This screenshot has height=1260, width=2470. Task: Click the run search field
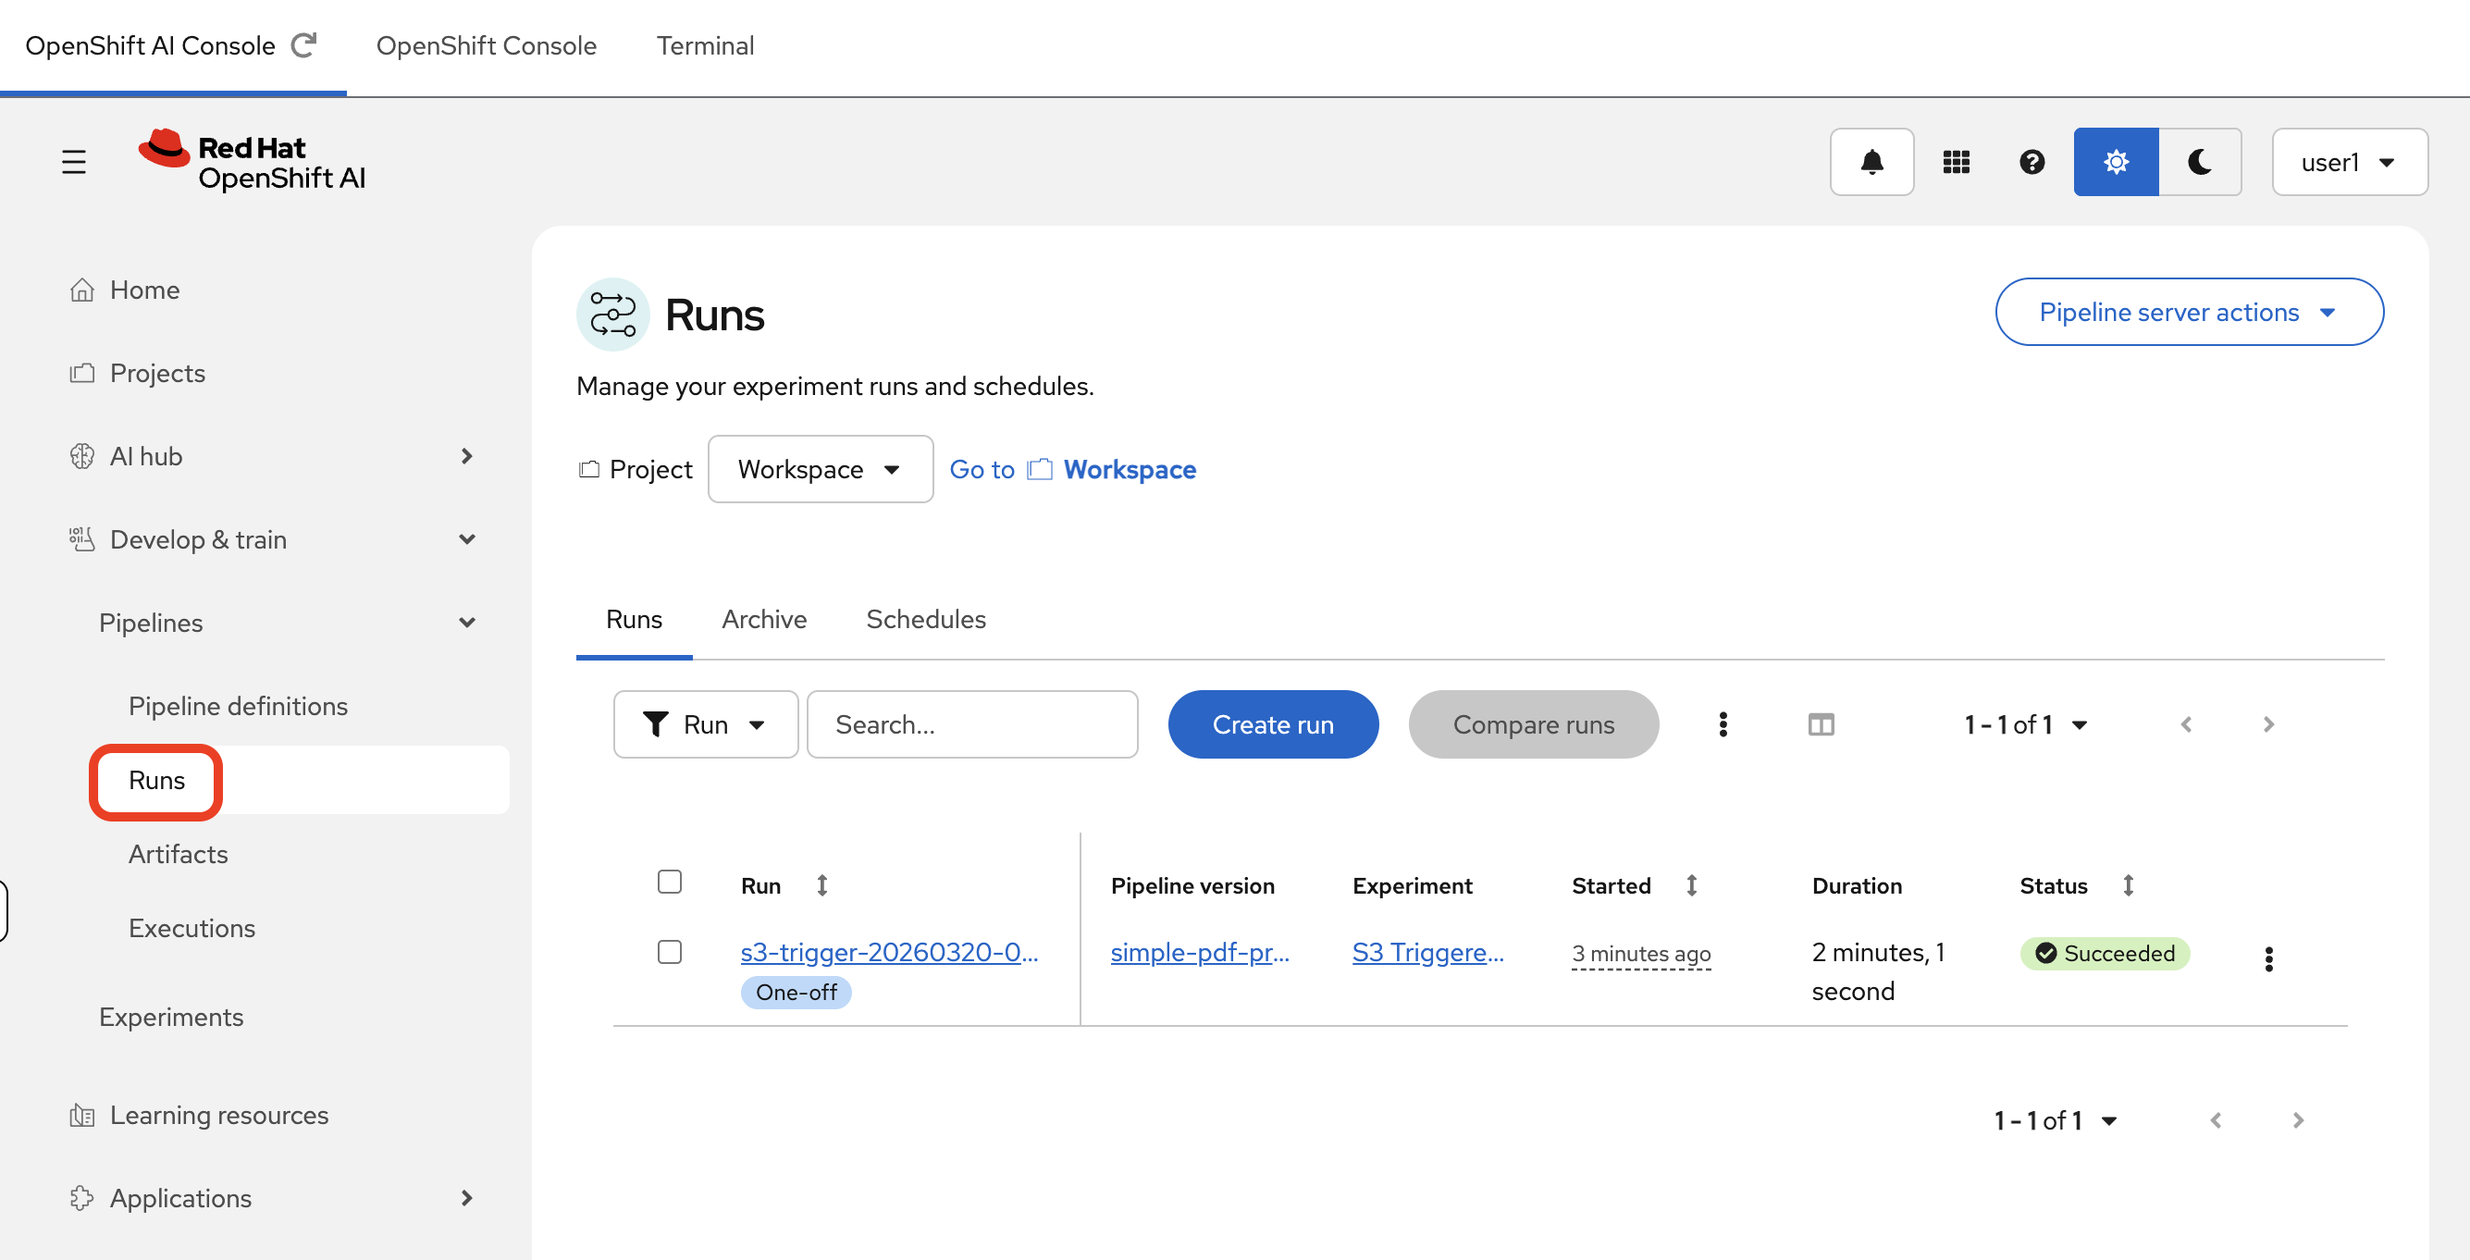pos(971,724)
